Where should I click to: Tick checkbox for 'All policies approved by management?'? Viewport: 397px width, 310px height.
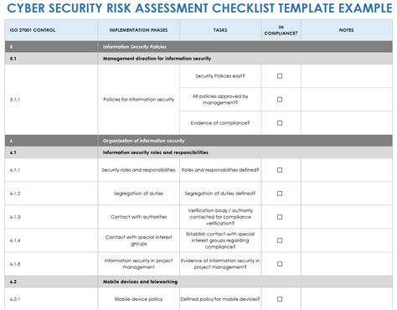[280, 100]
